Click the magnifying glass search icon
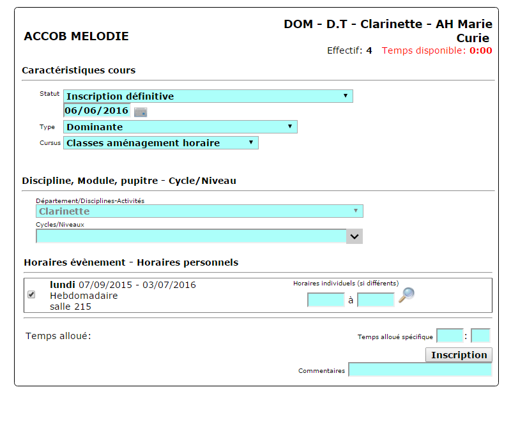 [x=406, y=295]
